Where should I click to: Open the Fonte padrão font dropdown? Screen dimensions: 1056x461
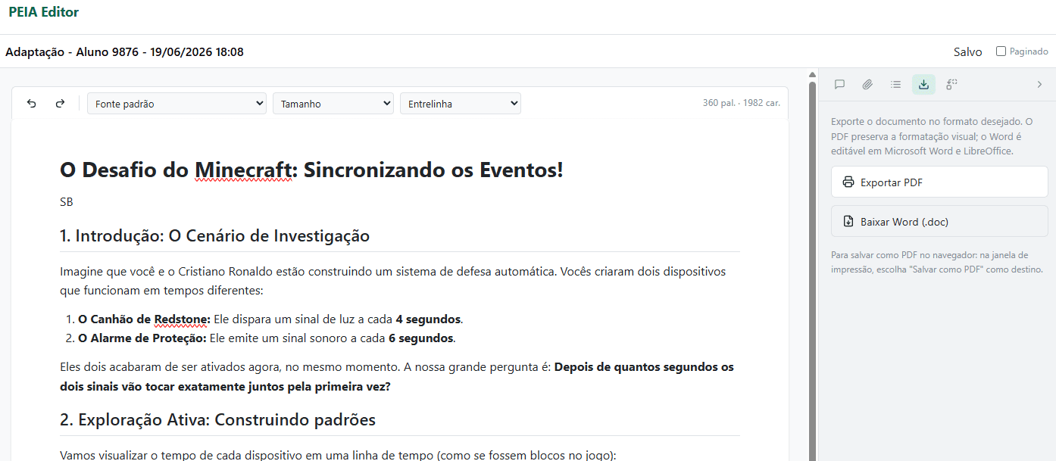(177, 104)
